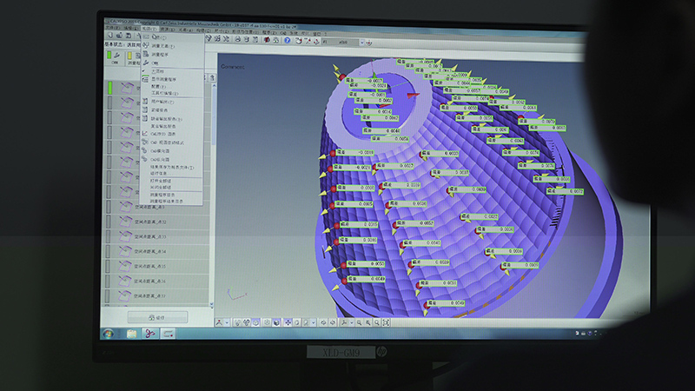Screen dimensions: 695x391
Task: Click the fourth taskbar application icon
Action: [x=168, y=334]
